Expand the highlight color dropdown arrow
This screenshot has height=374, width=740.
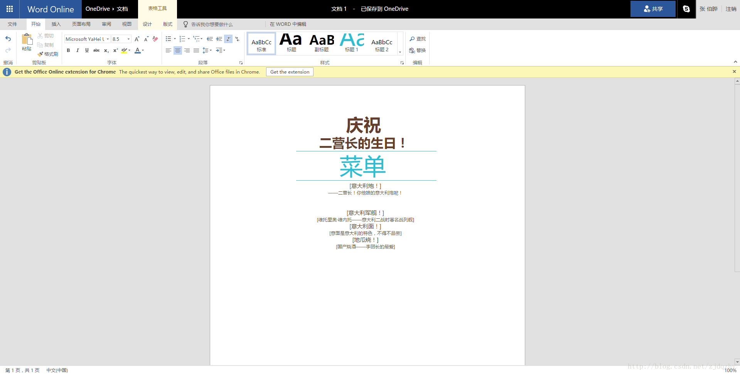click(130, 50)
